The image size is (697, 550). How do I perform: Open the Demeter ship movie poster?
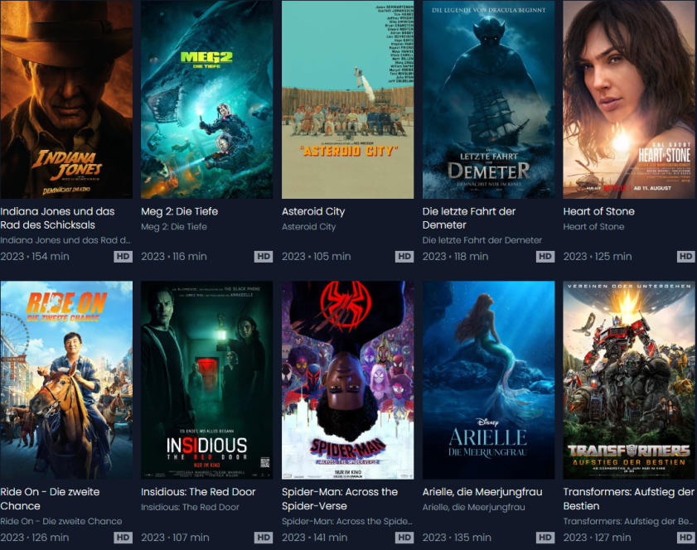coord(488,99)
